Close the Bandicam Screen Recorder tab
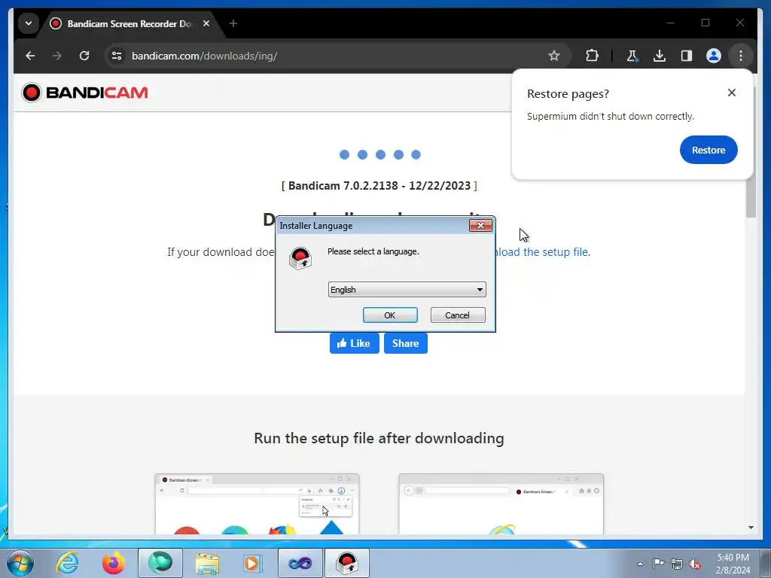This screenshot has height=578, width=771. [x=206, y=23]
